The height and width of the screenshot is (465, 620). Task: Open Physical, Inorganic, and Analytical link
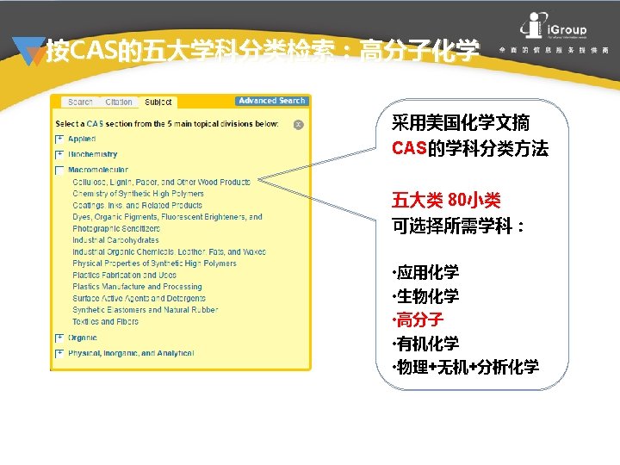[x=131, y=353]
